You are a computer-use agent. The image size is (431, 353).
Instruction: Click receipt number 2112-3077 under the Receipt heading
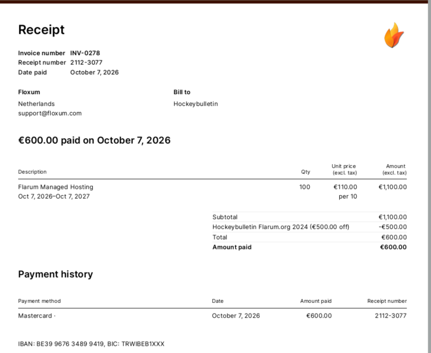click(x=86, y=63)
